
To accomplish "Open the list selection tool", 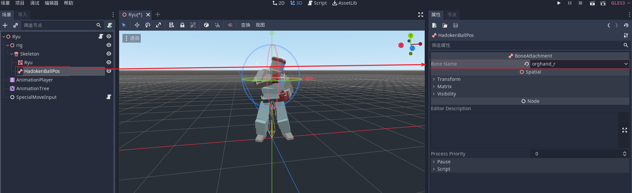I will pyautogui.click(x=171, y=25).
